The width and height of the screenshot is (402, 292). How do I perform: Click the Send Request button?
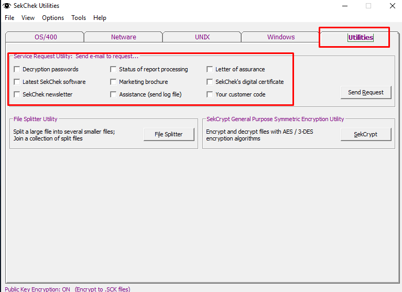pos(366,92)
